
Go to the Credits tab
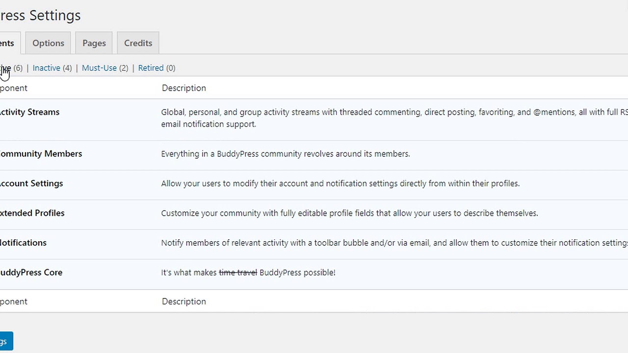tap(138, 43)
